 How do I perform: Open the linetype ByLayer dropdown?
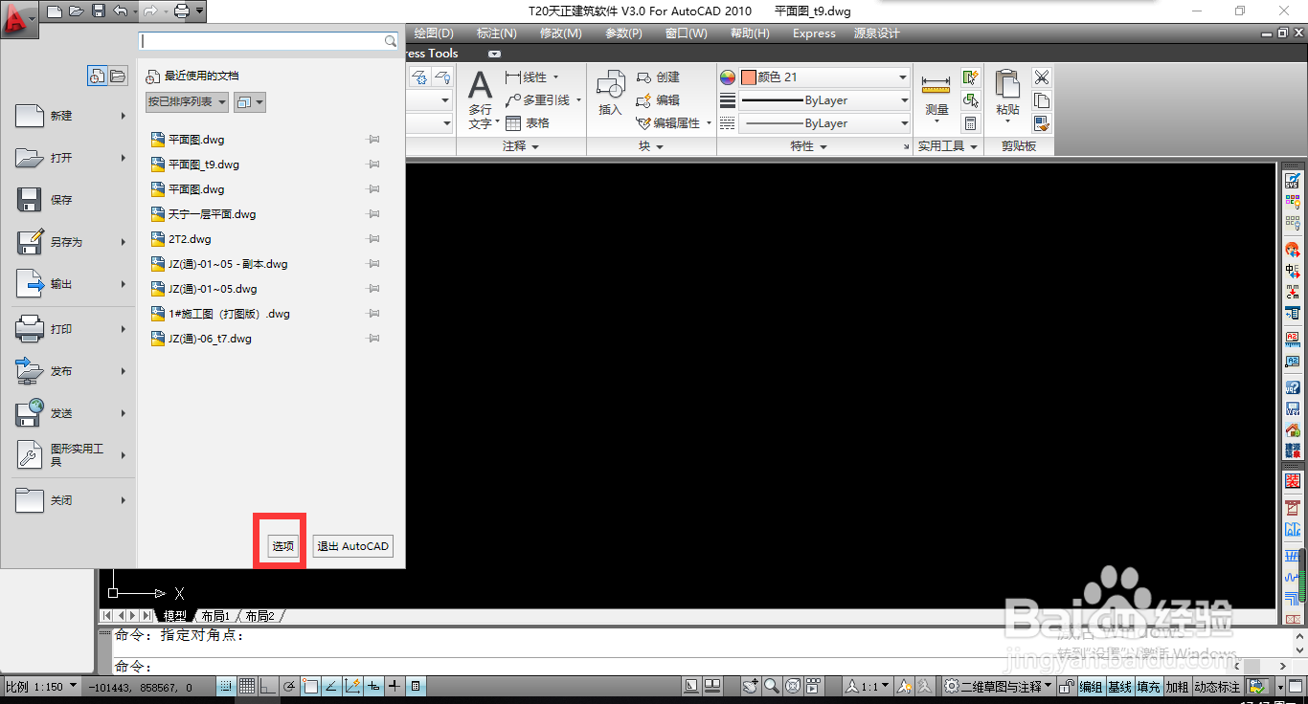(x=824, y=123)
